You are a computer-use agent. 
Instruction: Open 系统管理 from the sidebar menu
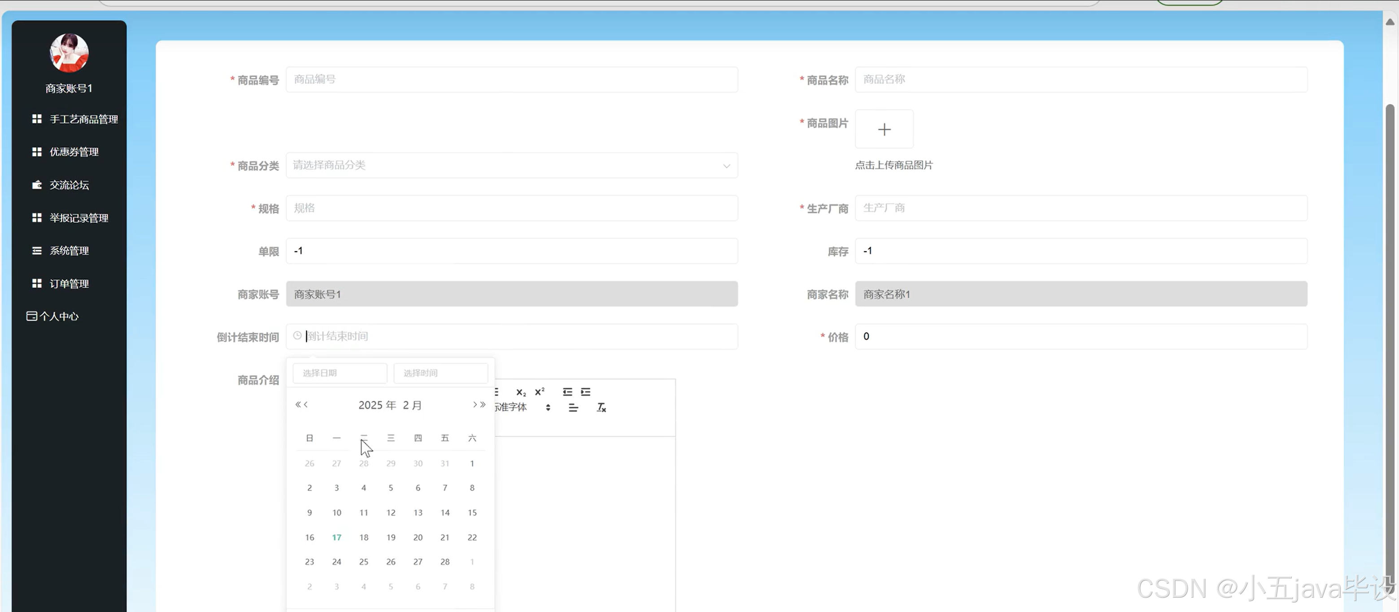[x=69, y=250]
